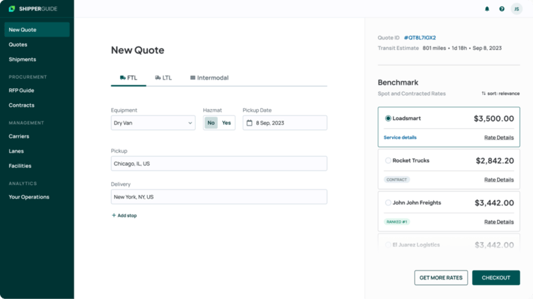Click the calendar icon in Pickup Date
The width and height of the screenshot is (533, 299).
point(250,123)
